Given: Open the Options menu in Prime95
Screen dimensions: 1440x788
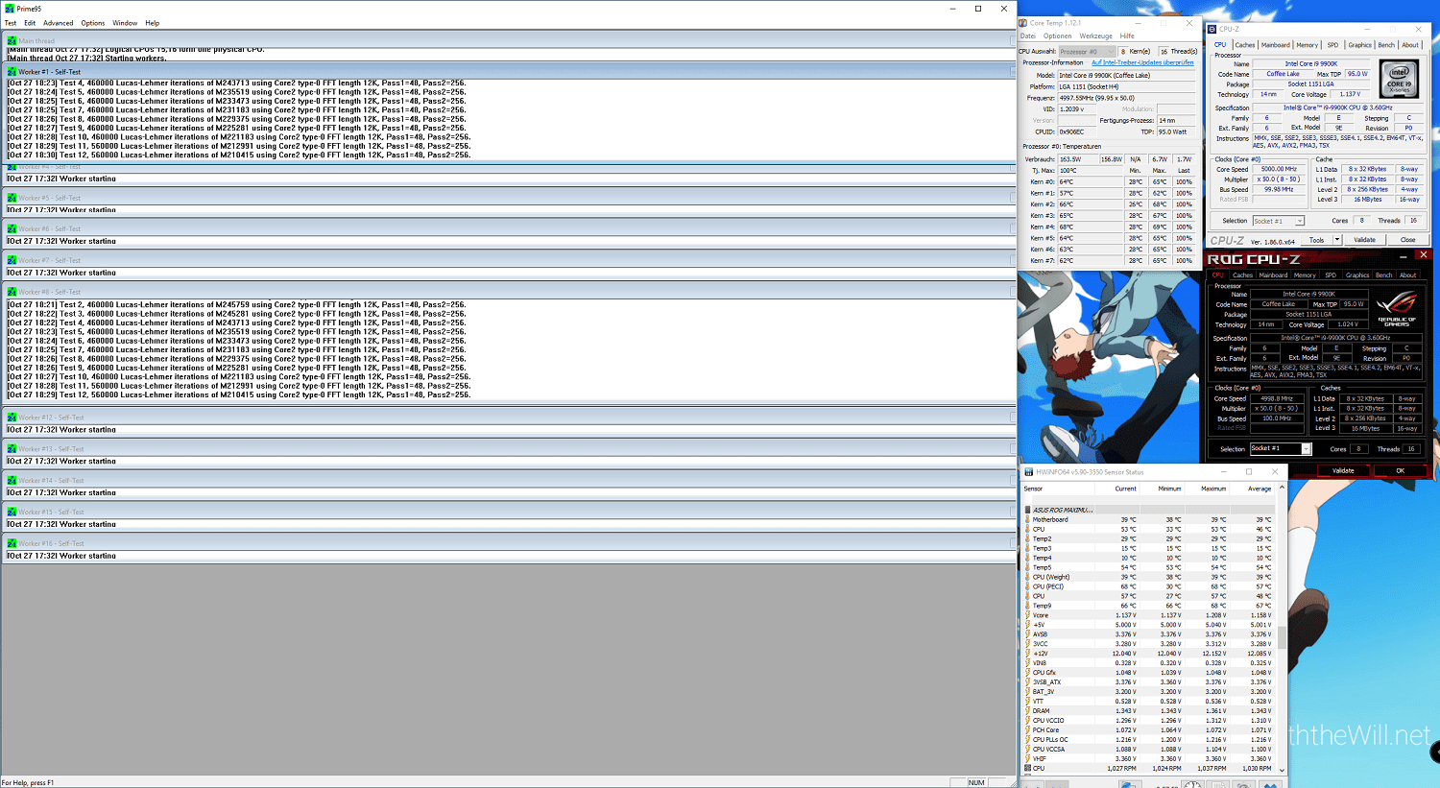Looking at the screenshot, I should [x=93, y=23].
